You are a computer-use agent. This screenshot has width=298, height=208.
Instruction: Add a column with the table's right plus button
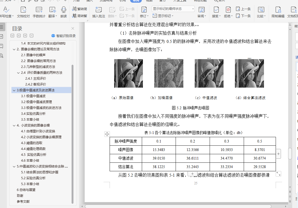278,154
